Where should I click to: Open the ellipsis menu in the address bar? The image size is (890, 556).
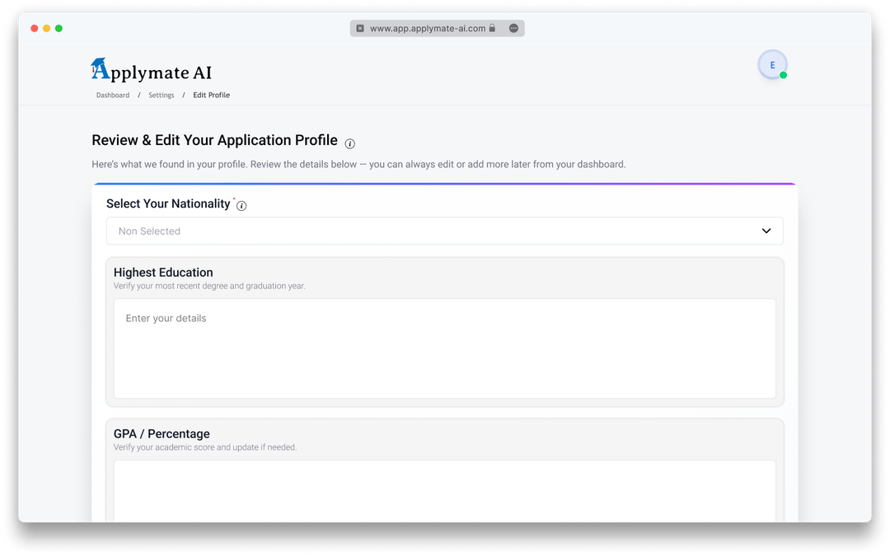click(x=513, y=28)
